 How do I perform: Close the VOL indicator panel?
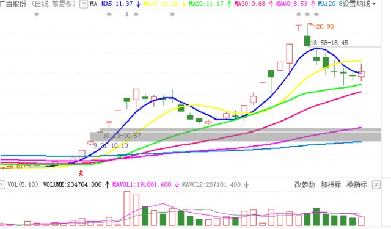(x=376, y=185)
